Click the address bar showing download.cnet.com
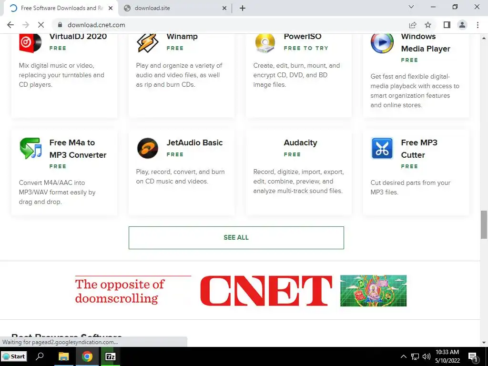 230,25
